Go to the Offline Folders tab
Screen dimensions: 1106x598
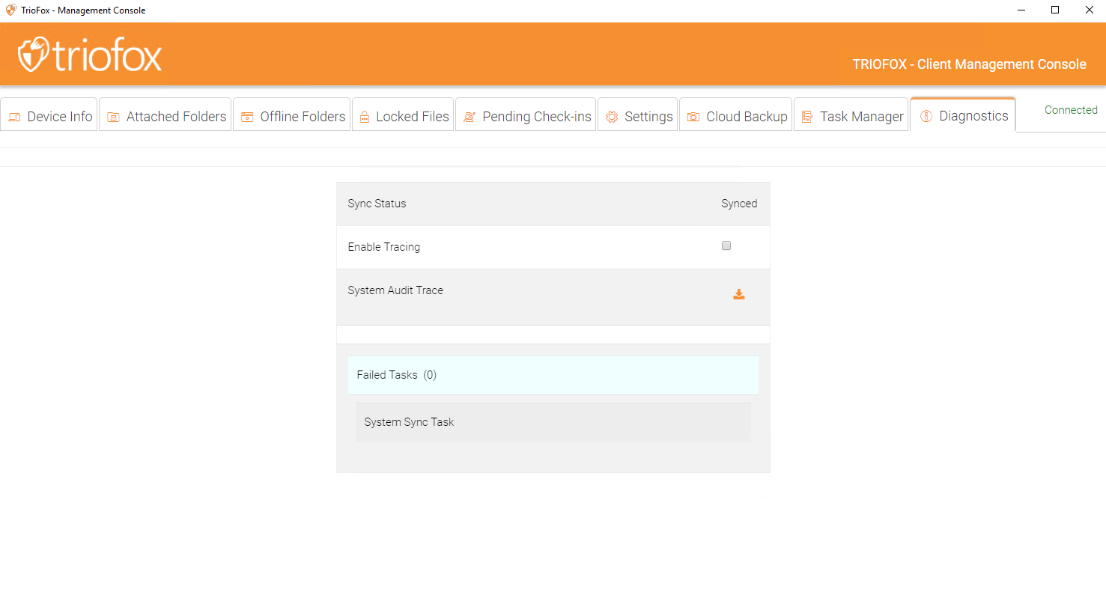[x=292, y=116]
